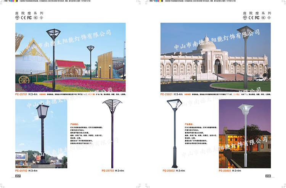Select the PE-25801 palace building lamp photo

click(215, 57)
